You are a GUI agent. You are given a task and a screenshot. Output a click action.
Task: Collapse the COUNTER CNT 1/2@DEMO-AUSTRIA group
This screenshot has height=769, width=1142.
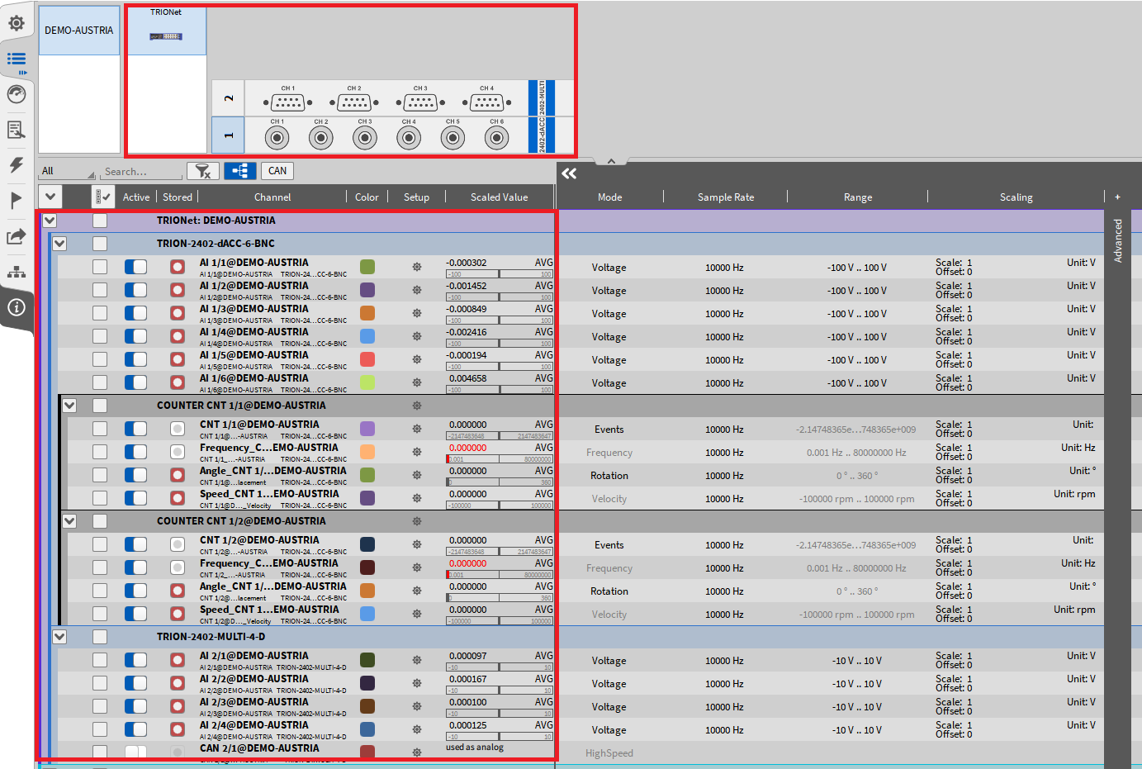[x=70, y=521]
